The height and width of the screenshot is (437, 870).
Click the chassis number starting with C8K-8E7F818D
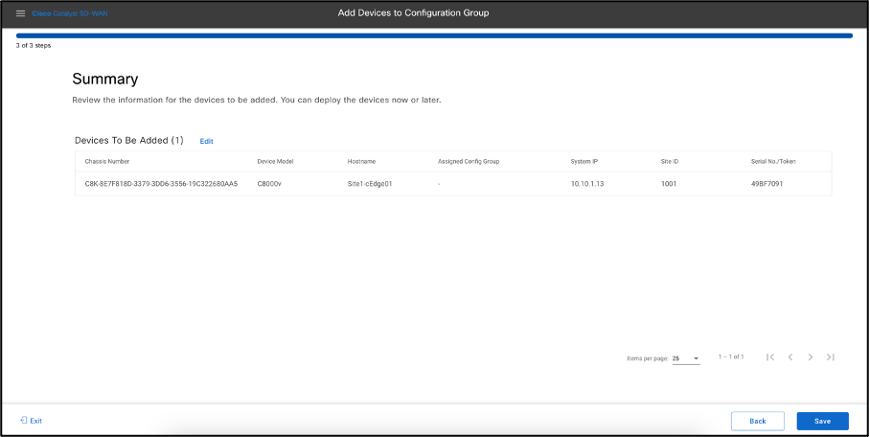click(161, 183)
